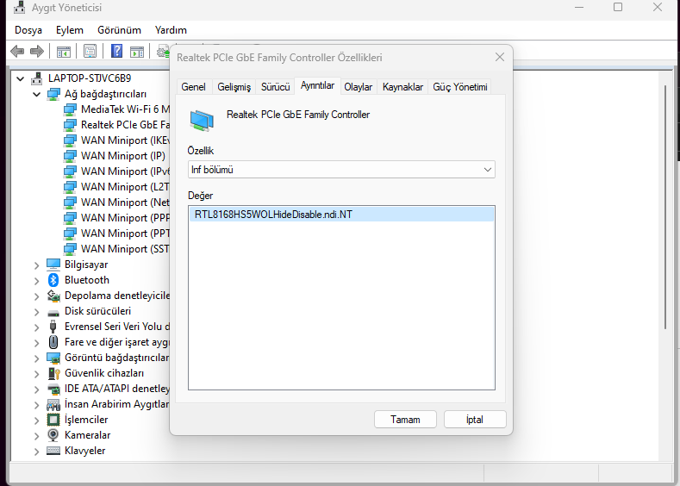
Task: Click the Disk sürücüleri drive icon
Action: click(53, 313)
